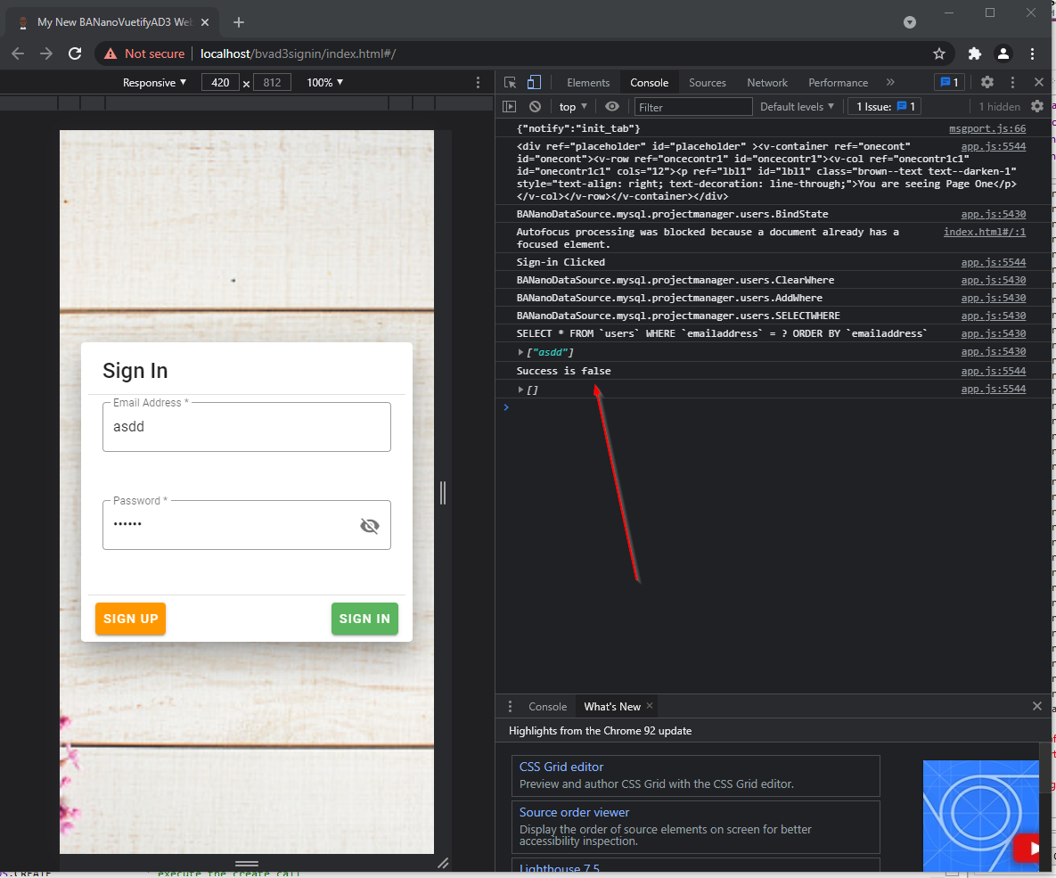Screen dimensions: 1056x878
Task: Open the CSS Grid editor link
Action: (561, 767)
